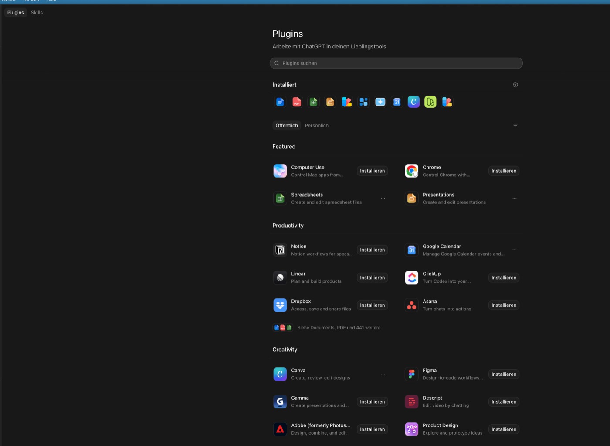The height and width of the screenshot is (446, 610).
Task: Select the Öffentlich filter tab
Action: (x=287, y=126)
